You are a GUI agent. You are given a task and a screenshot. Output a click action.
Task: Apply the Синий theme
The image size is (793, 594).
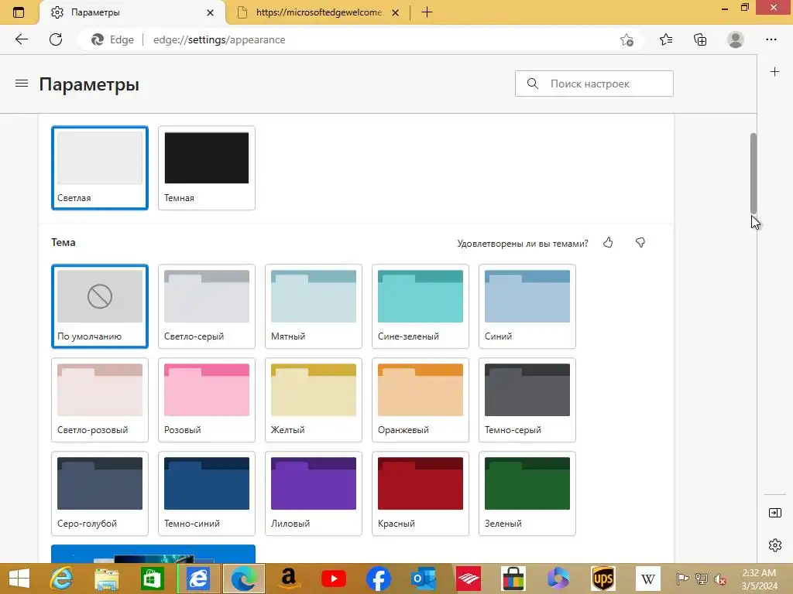pos(527,306)
